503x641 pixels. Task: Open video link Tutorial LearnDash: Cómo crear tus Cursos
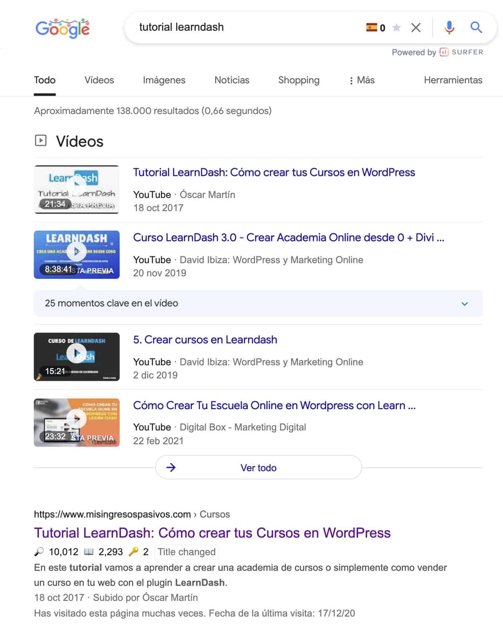[x=274, y=172]
